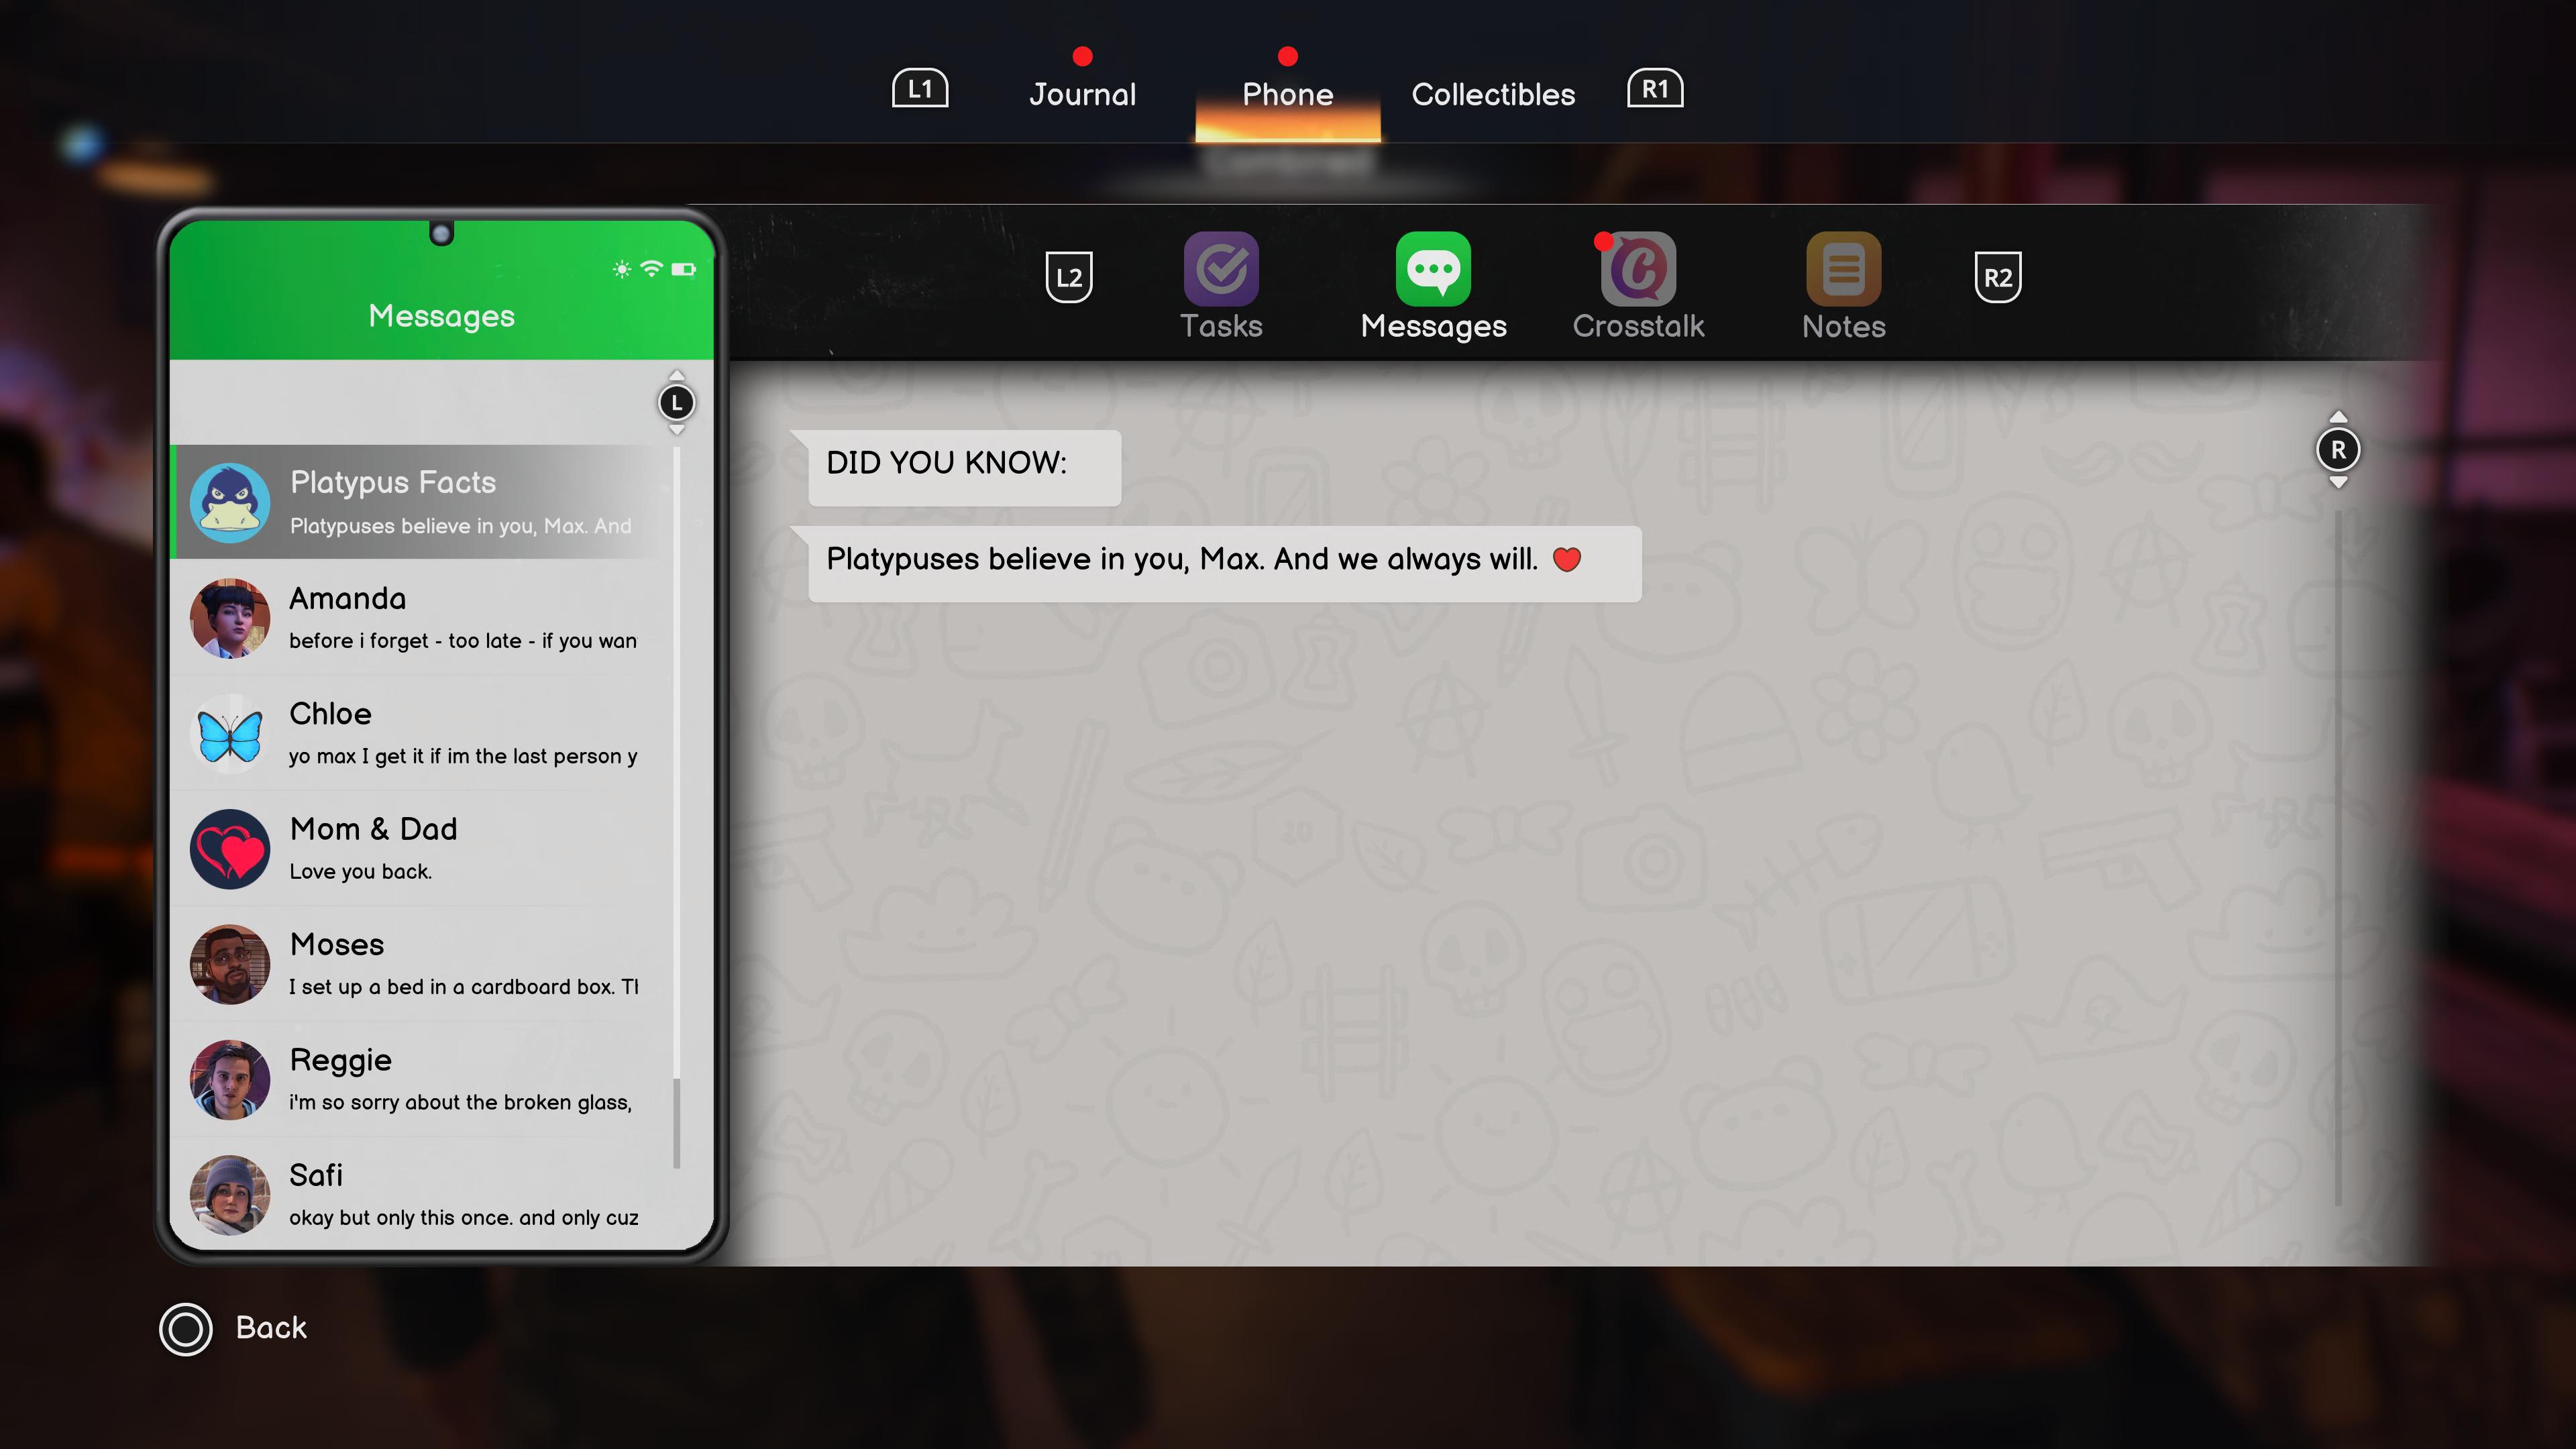The image size is (2576, 1449).
Task: Select the Mom & Dad conversation
Action: click(x=440, y=848)
